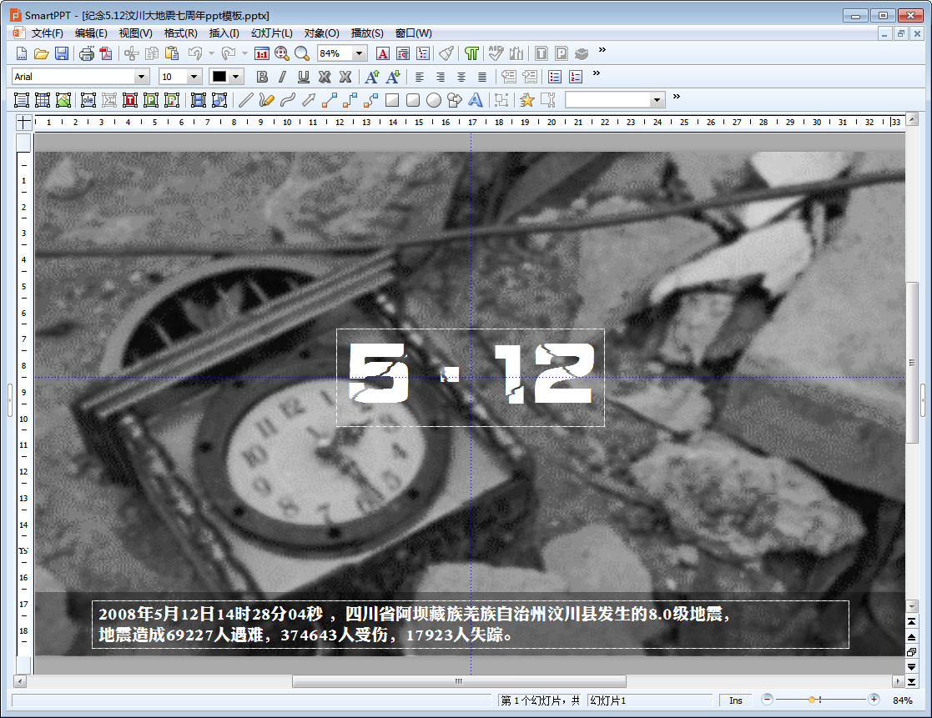Select the freehand scribble tool
Screen dimensions: 932x718
(266, 100)
